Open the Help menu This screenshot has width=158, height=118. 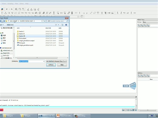pos(27,4)
